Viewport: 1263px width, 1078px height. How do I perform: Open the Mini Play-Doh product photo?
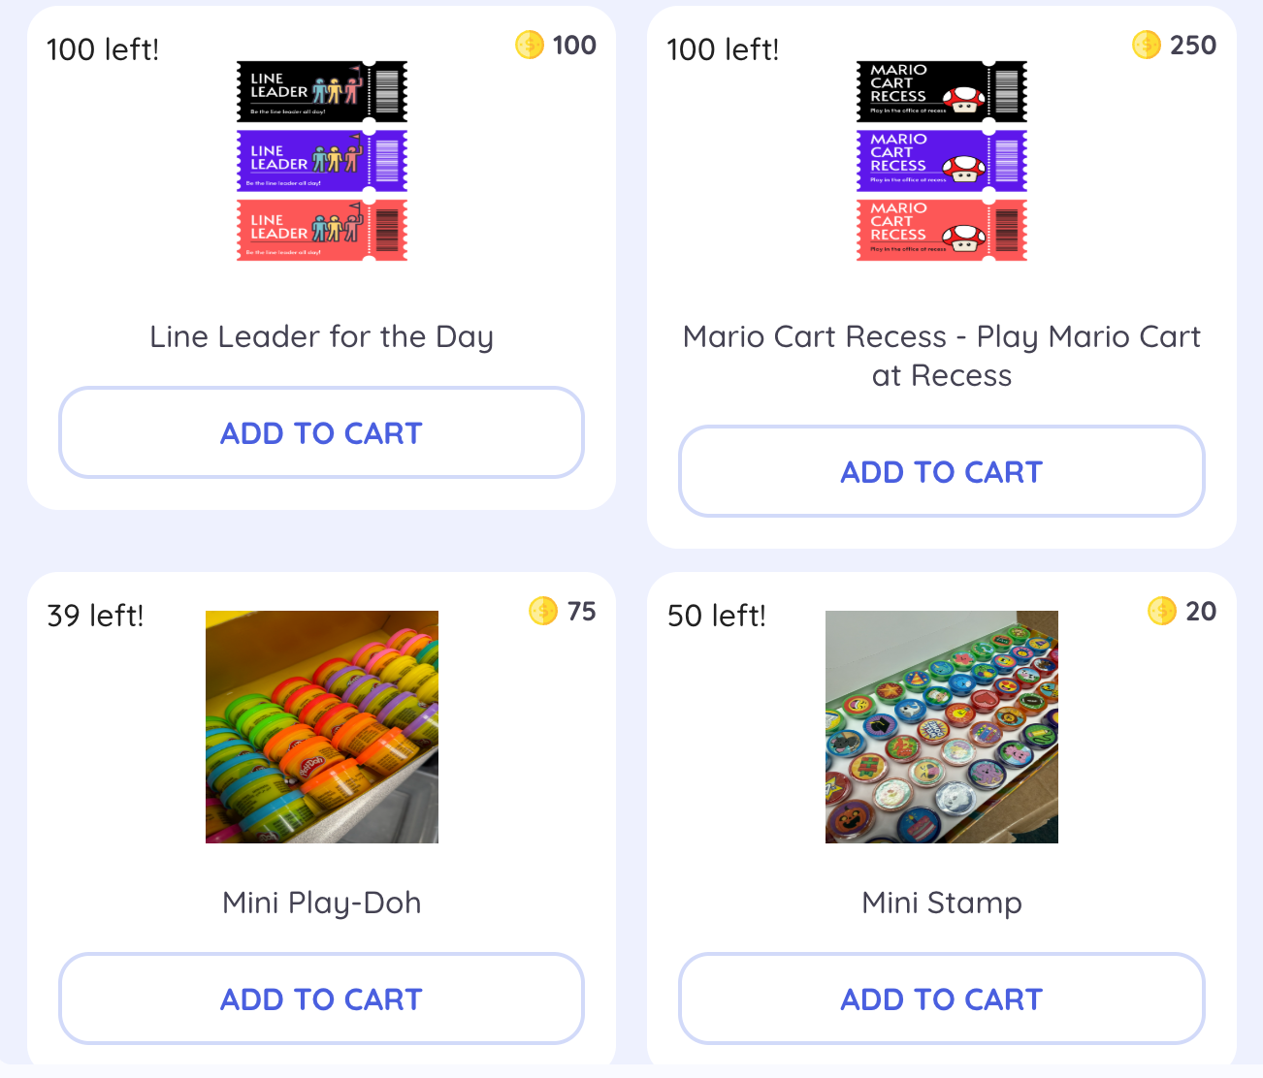pyautogui.click(x=322, y=727)
